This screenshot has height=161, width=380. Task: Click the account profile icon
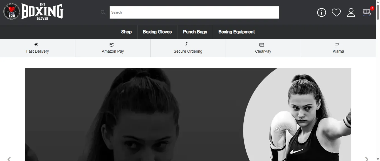(351, 12)
